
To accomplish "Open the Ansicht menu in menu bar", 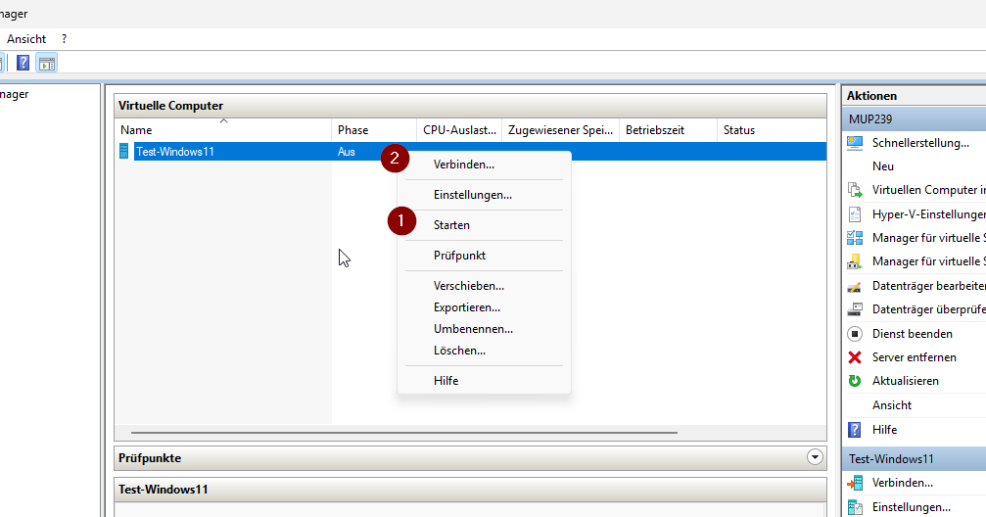I will [x=26, y=39].
